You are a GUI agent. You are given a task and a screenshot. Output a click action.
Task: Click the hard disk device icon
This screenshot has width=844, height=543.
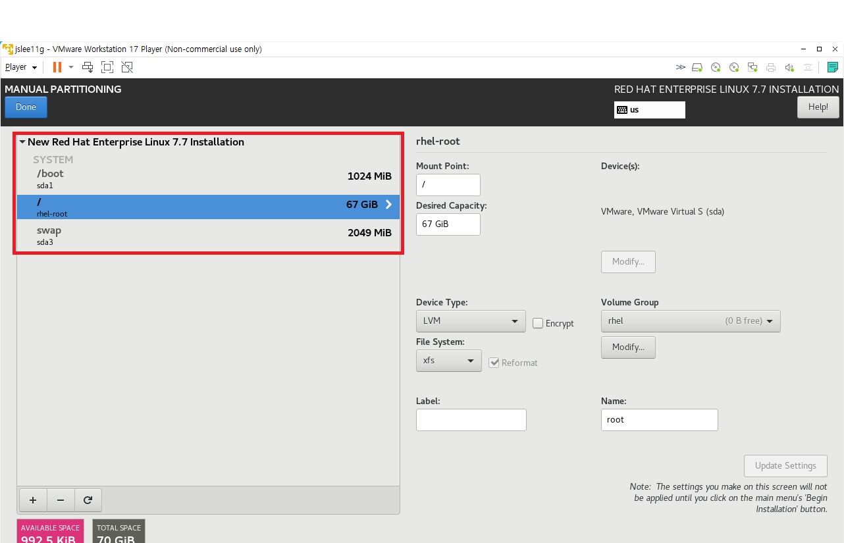698,67
